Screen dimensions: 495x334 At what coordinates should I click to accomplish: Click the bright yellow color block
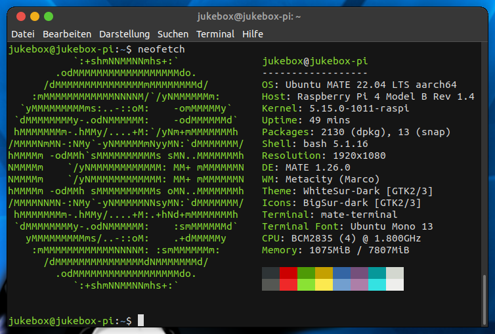pos(324,285)
